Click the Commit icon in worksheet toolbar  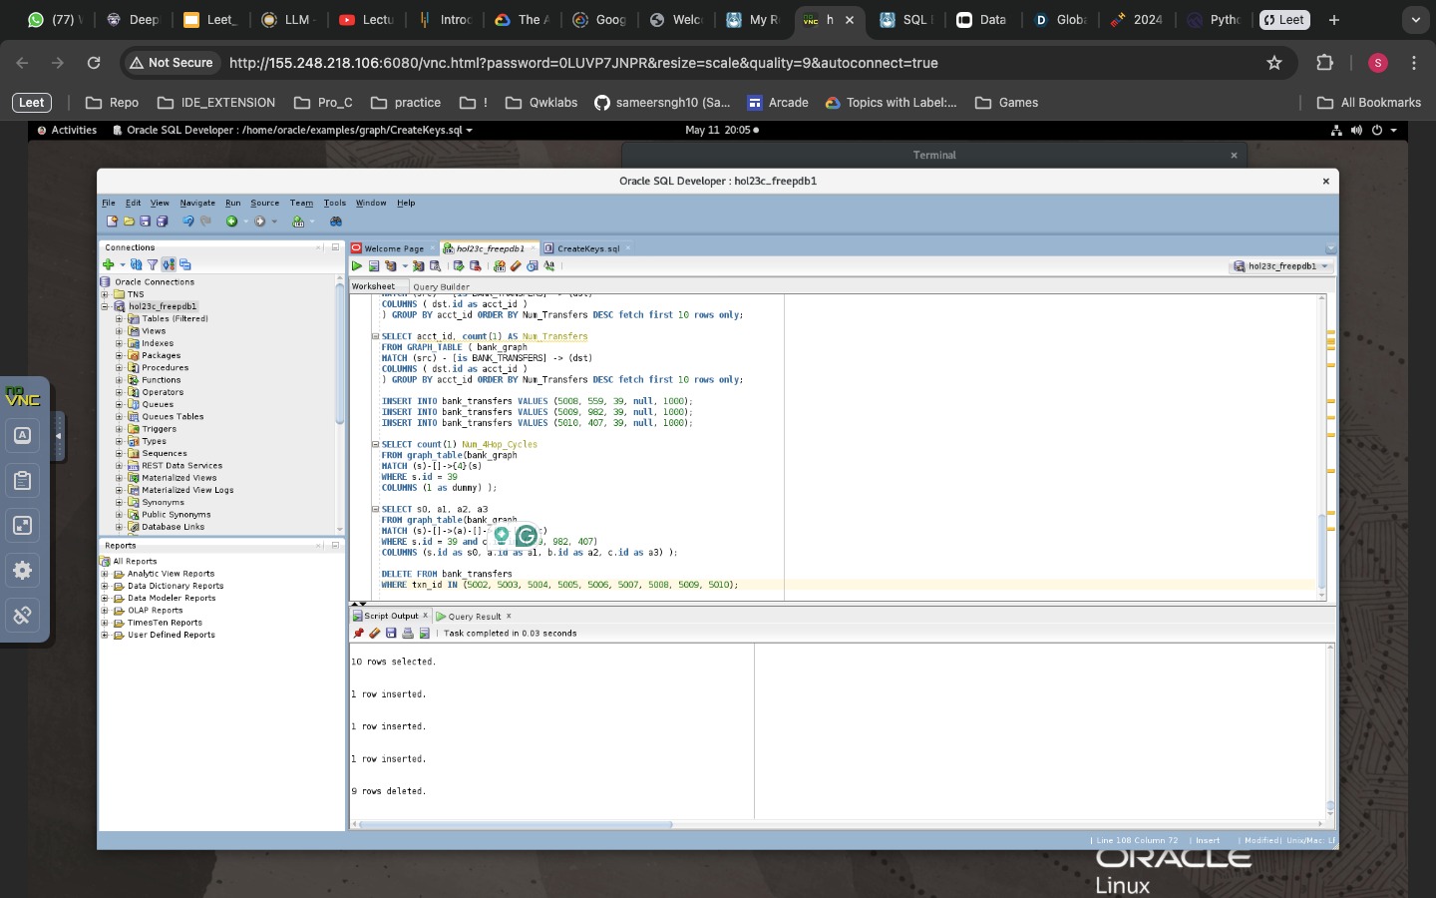pos(459,266)
